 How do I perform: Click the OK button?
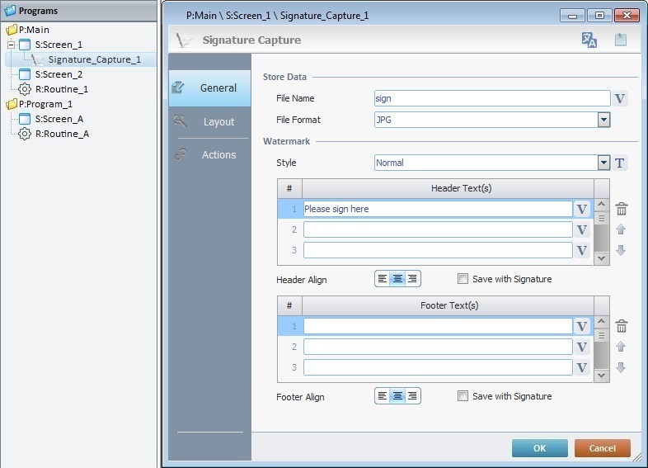539,448
